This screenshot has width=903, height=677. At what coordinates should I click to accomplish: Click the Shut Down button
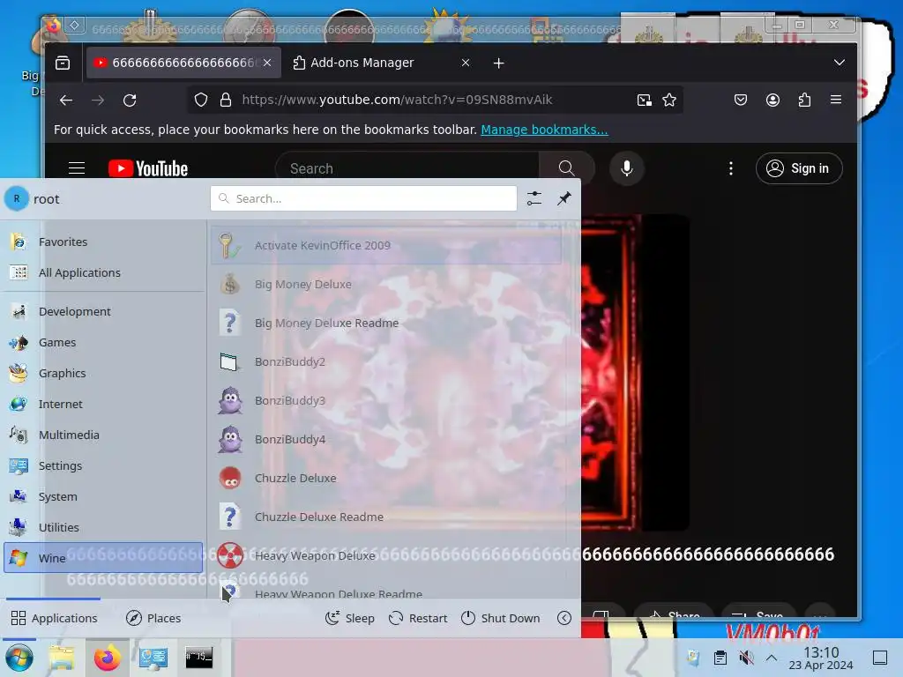(501, 618)
